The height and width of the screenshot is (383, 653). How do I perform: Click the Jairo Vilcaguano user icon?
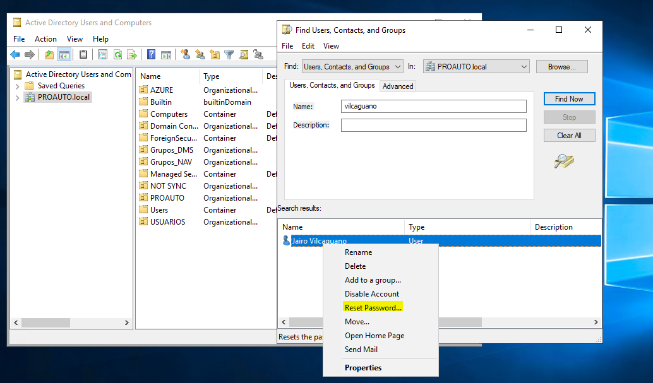coord(286,240)
